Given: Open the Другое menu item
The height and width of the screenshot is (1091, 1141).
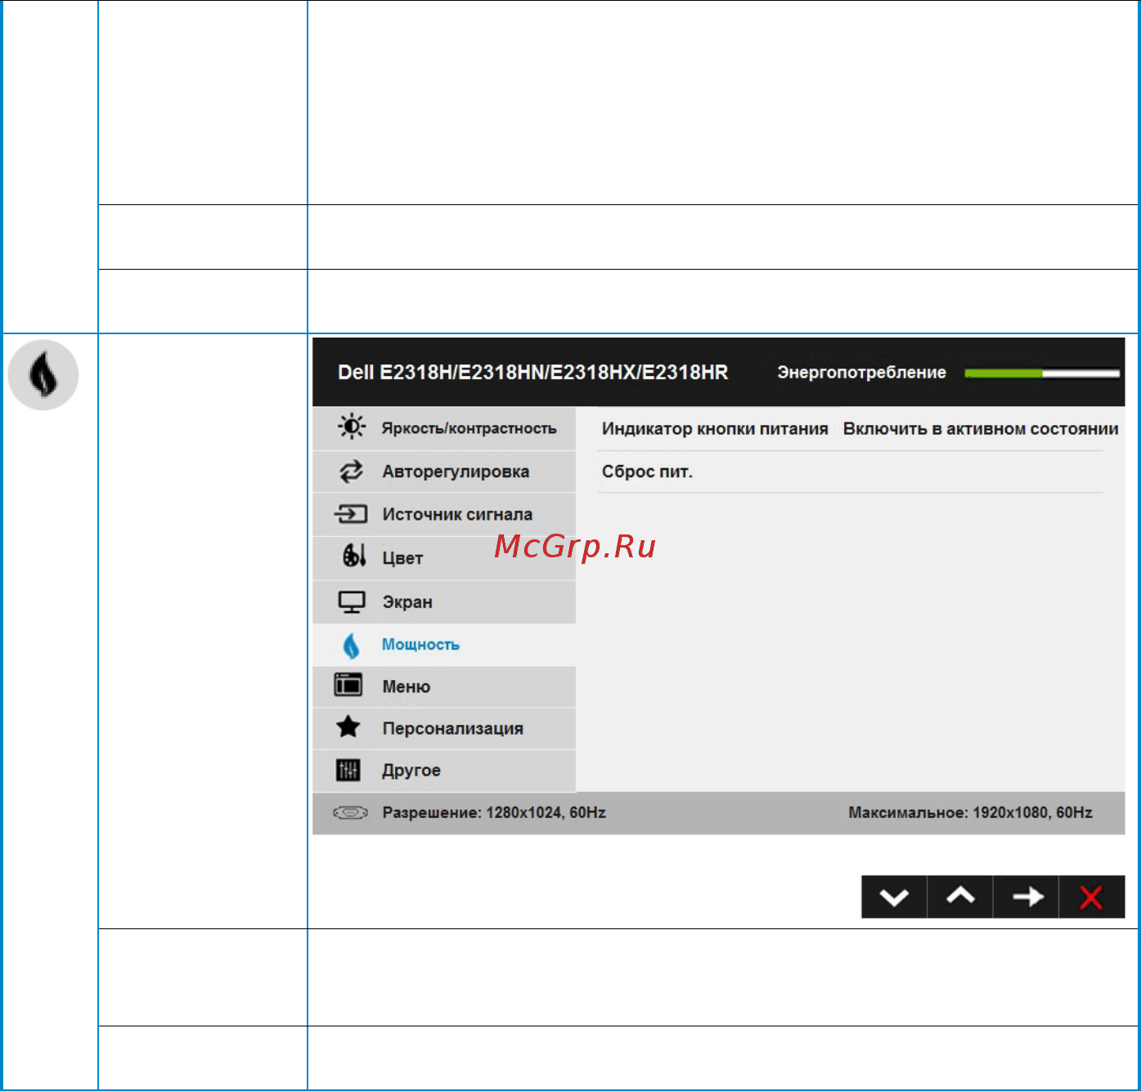Looking at the screenshot, I should (444, 771).
